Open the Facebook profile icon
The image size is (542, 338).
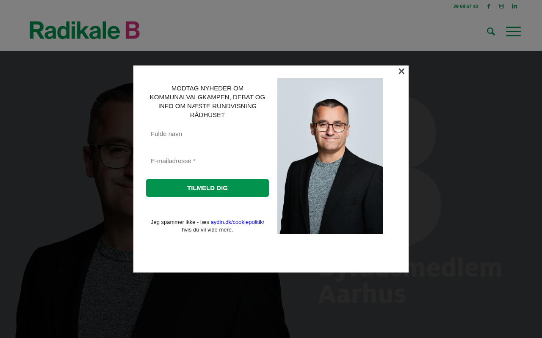489,6
